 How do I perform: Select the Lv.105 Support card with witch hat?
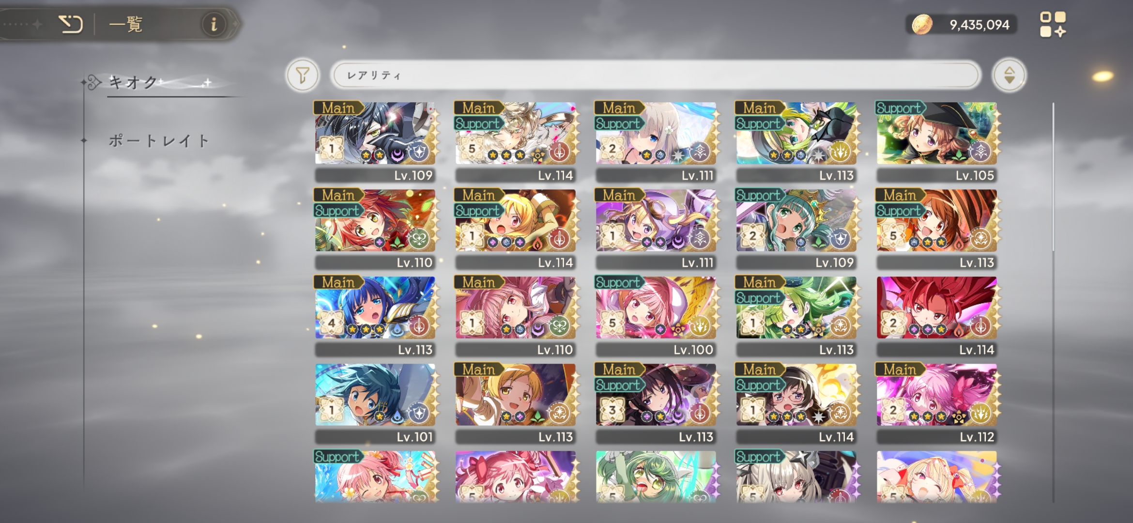937,141
